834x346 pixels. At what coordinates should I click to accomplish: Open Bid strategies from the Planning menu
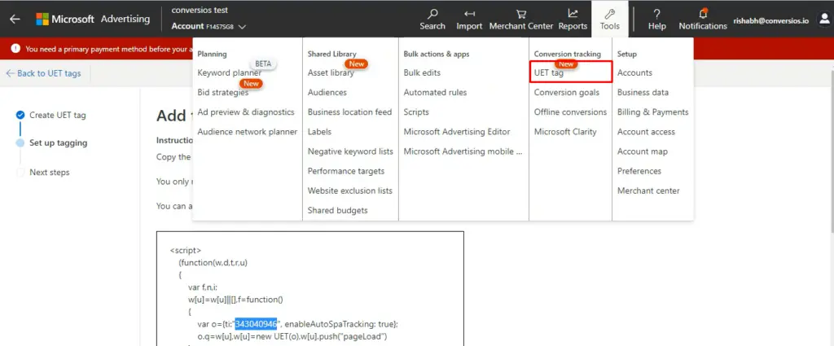pos(223,93)
